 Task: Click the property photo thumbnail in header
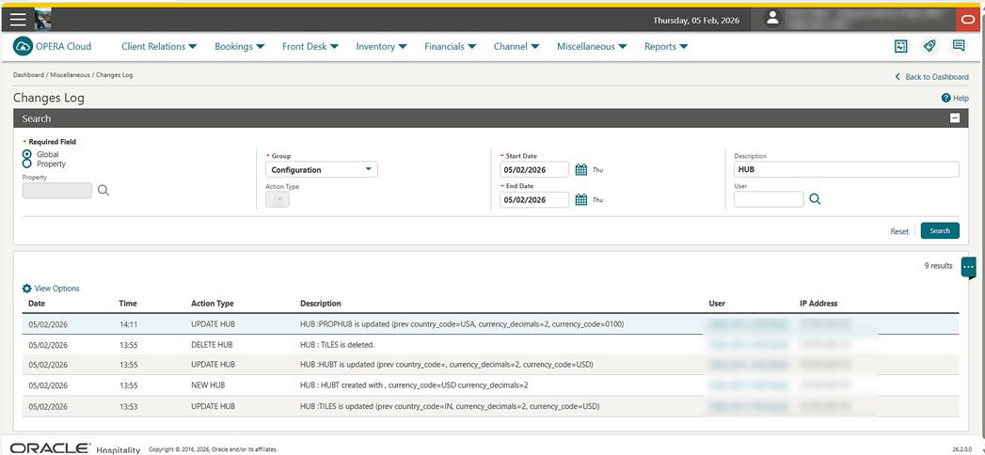42,20
